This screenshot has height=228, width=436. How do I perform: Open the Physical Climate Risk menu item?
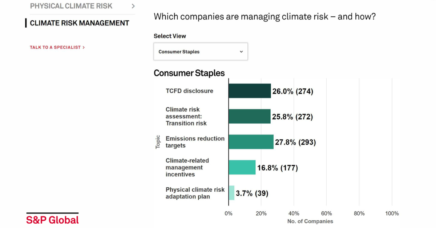[x=71, y=6]
